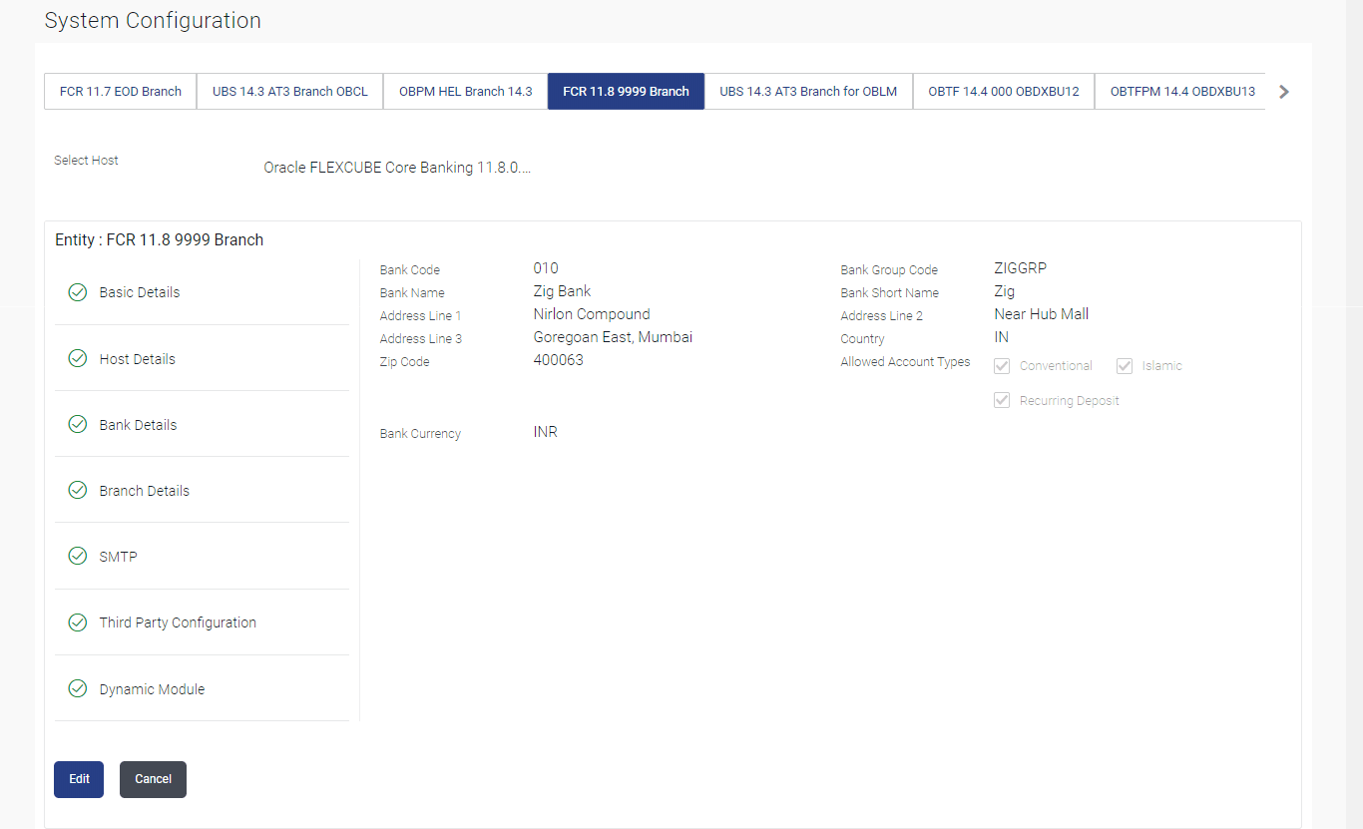
Task: Switch to the FCR 11.7 EOD Branch tab
Action: (121, 91)
